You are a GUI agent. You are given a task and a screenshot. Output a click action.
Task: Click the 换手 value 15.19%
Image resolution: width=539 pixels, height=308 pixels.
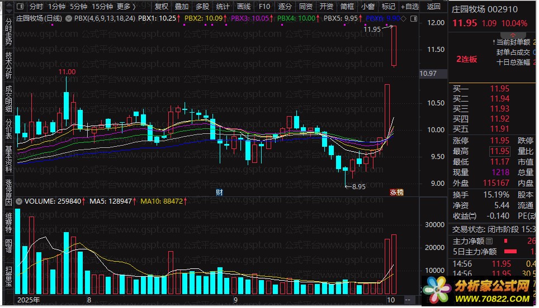click(496, 195)
